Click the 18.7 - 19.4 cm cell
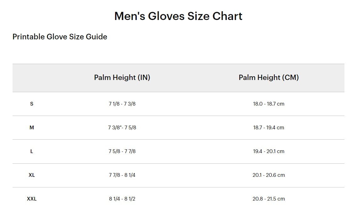The width and height of the screenshot is (356, 219). coord(268,127)
